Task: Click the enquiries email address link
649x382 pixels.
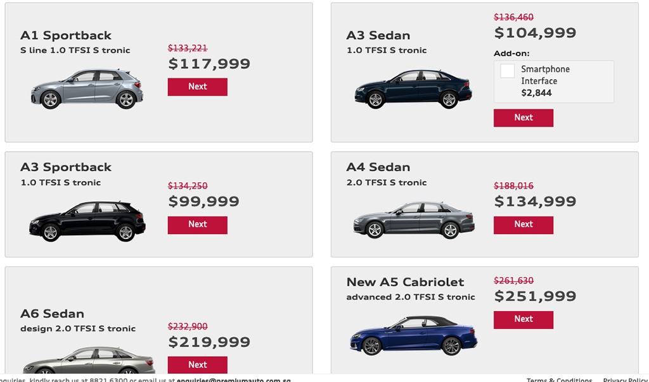Action: click(233, 380)
